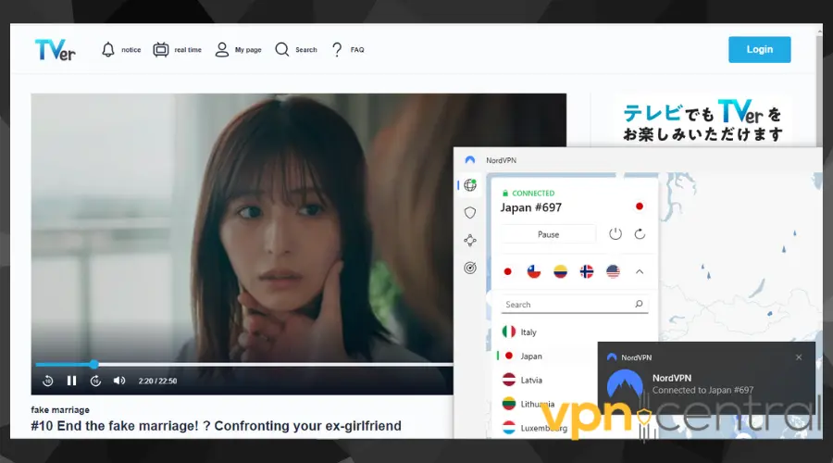Click the 2:20 / 22:50 time display

(x=157, y=382)
